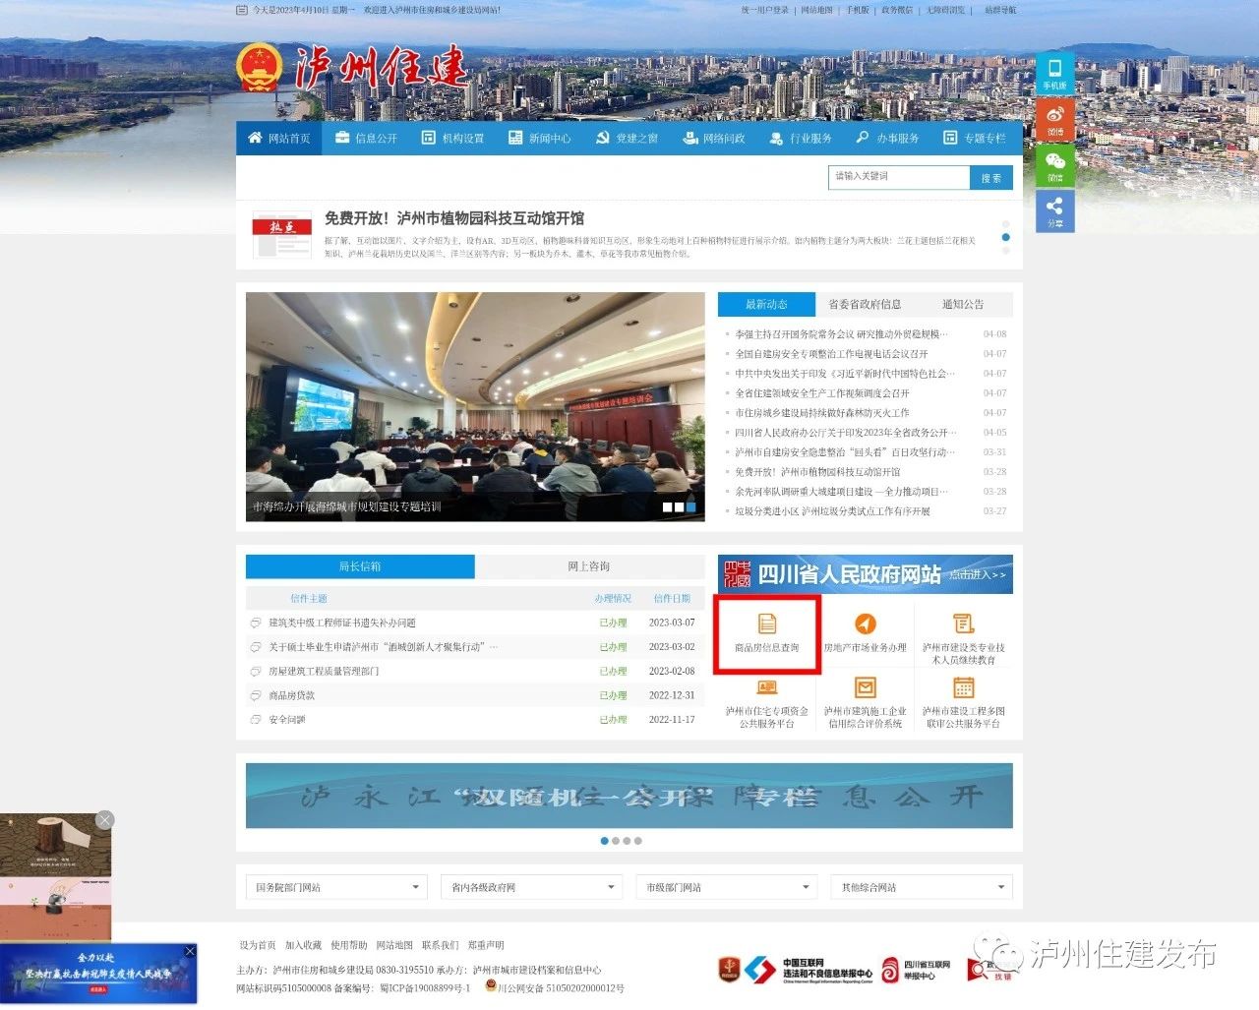The height and width of the screenshot is (1010, 1259).
Task: Click the 搜索 search button
Action: [990, 177]
